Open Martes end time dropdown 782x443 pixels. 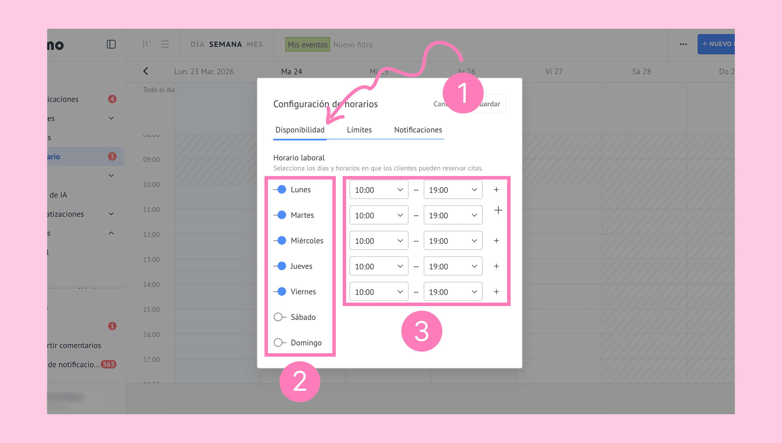click(x=453, y=215)
